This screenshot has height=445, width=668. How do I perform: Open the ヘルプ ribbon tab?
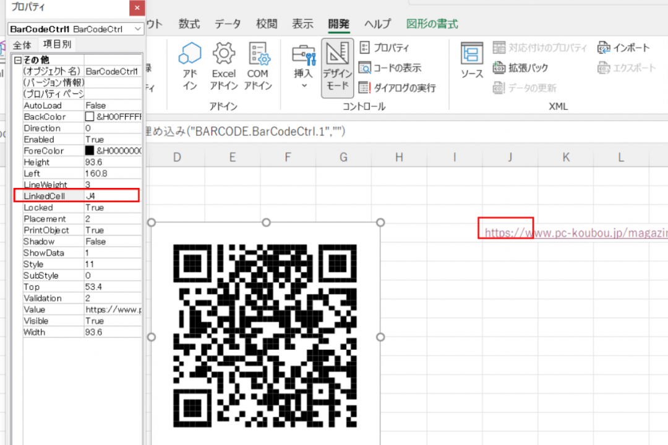377,24
